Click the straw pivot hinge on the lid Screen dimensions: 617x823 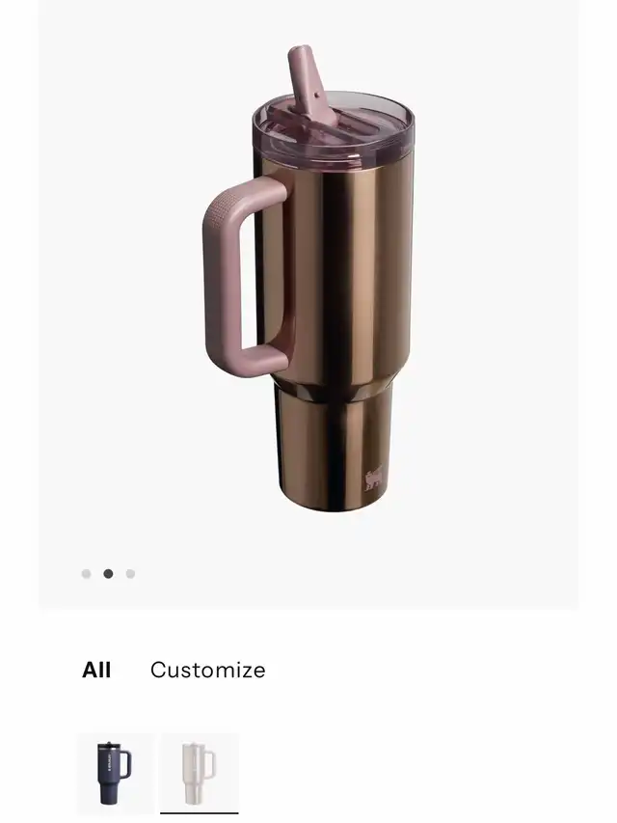[317, 96]
